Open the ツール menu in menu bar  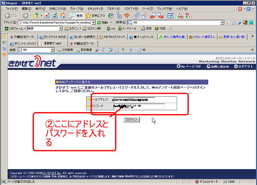[147, 8]
